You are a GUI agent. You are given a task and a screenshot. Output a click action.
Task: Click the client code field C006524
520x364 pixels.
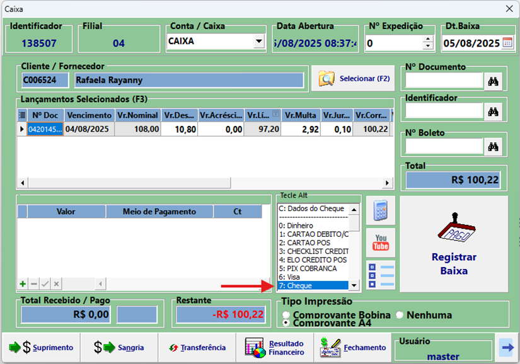pyautogui.click(x=45, y=80)
